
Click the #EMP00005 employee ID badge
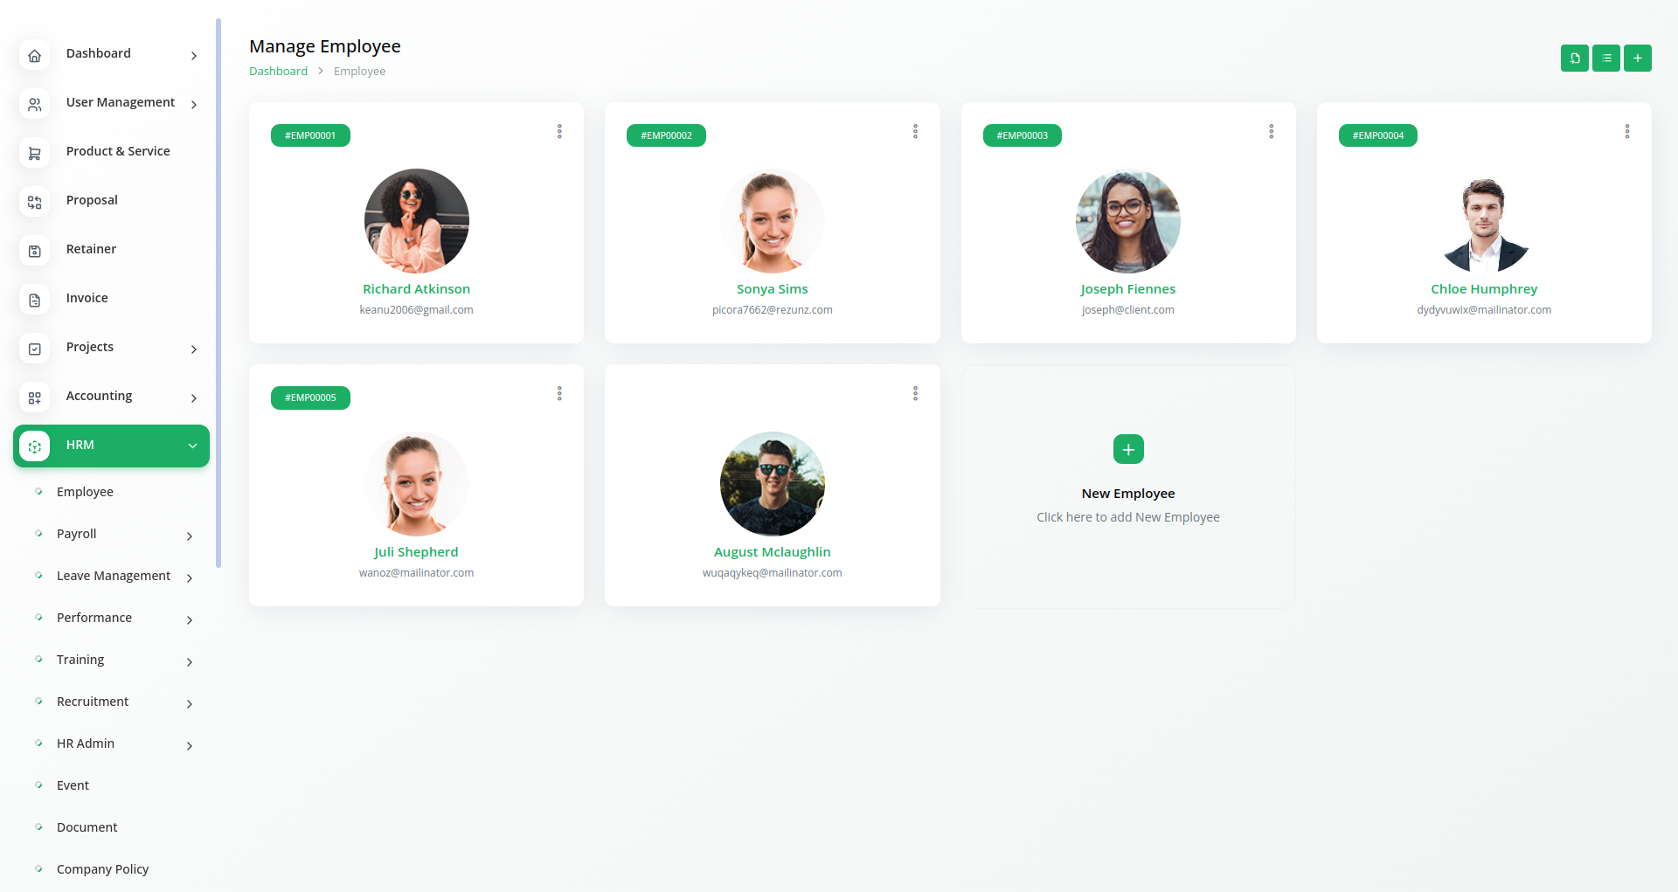click(310, 398)
